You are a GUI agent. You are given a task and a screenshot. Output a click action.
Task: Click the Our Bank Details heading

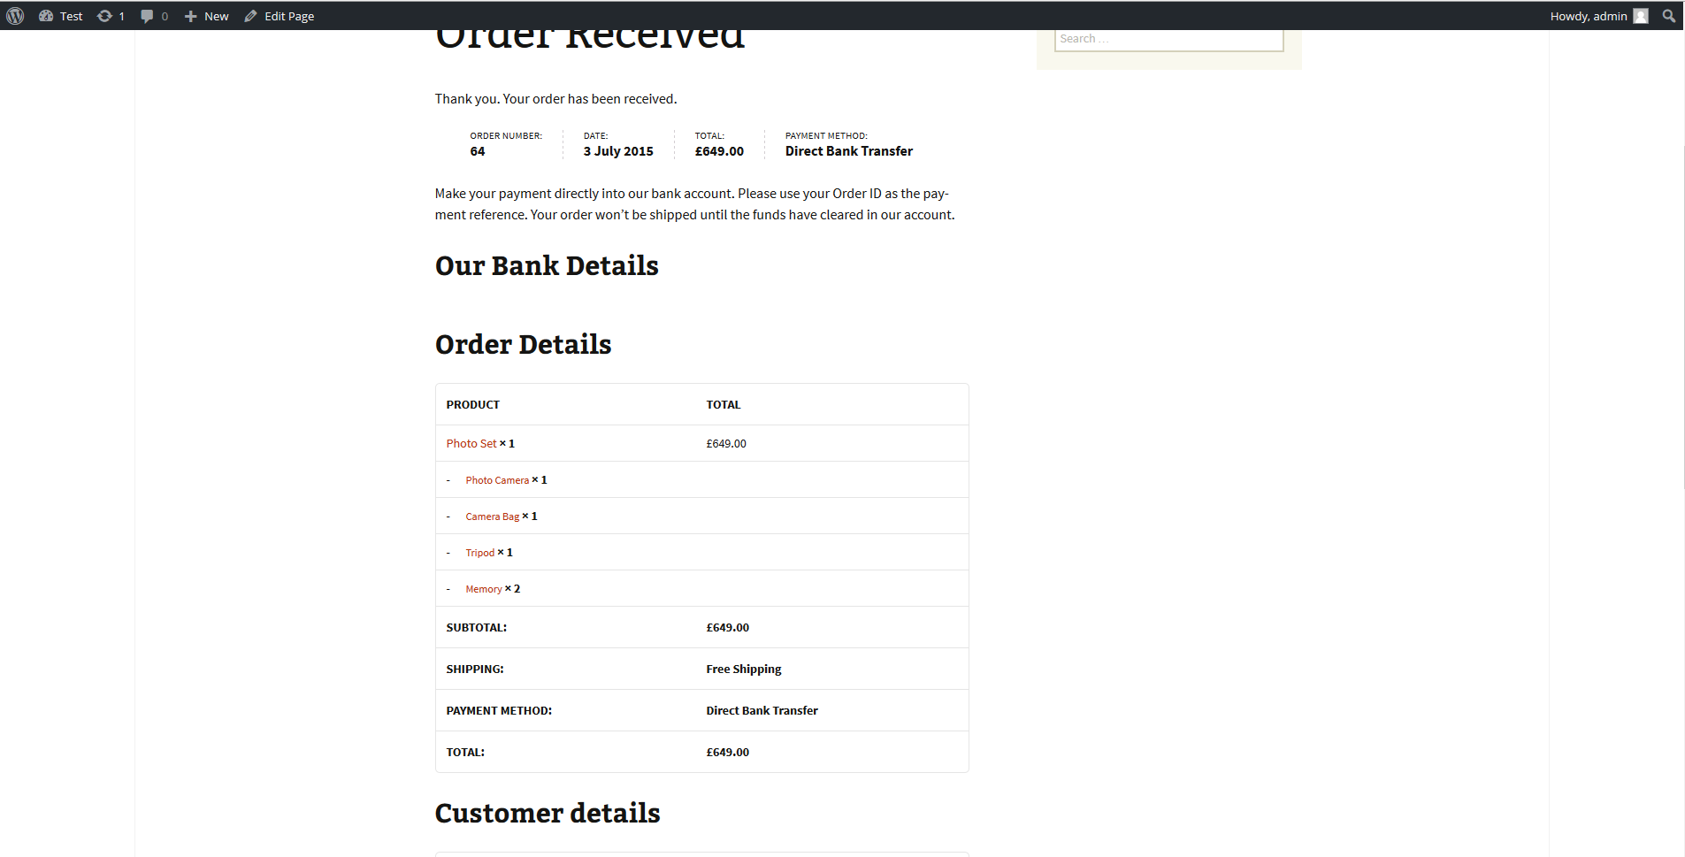tap(547, 266)
